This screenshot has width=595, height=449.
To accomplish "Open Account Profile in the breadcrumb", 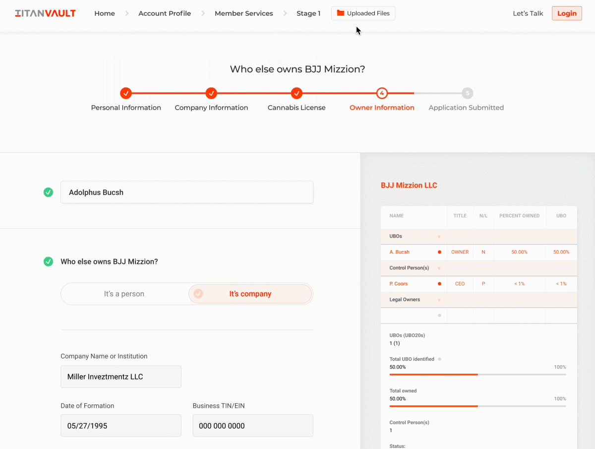I will coord(165,13).
